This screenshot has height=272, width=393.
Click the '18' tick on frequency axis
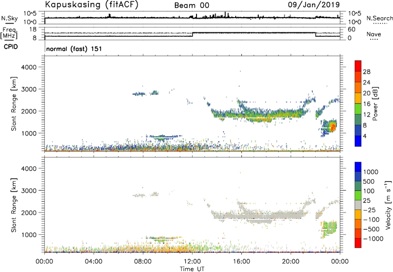click(33, 29)
